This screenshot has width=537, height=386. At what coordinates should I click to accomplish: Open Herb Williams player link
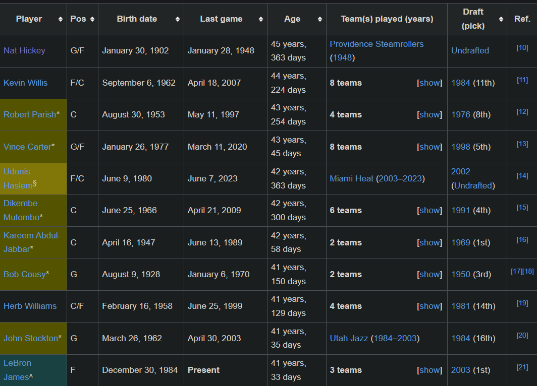(30, 306)
